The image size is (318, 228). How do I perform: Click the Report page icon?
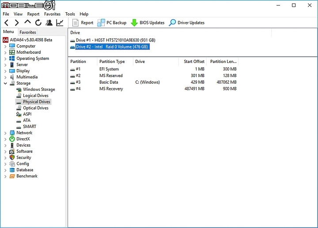click(76, 22)
